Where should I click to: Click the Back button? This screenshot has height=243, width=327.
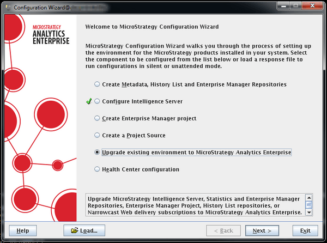223,230
